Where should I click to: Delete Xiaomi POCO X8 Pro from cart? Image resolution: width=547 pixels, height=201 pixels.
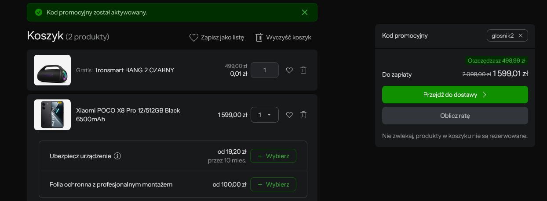tap(303, 115)
